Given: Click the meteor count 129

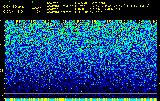Looking at the screenshot, I should pyautogui.click(x=38, y=12).
